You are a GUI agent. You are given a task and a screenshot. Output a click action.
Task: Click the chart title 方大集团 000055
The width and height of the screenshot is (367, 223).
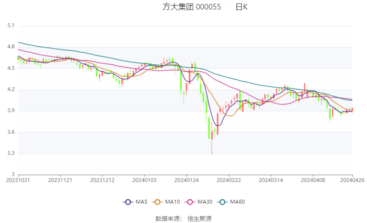(x=192, y=7)
